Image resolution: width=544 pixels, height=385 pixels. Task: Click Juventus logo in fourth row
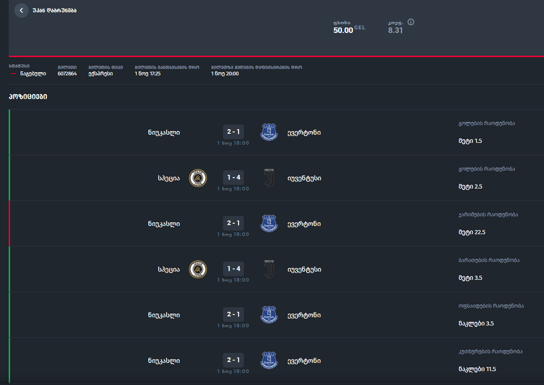269,270
